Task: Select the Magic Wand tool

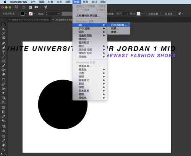Action: [3, 34]
